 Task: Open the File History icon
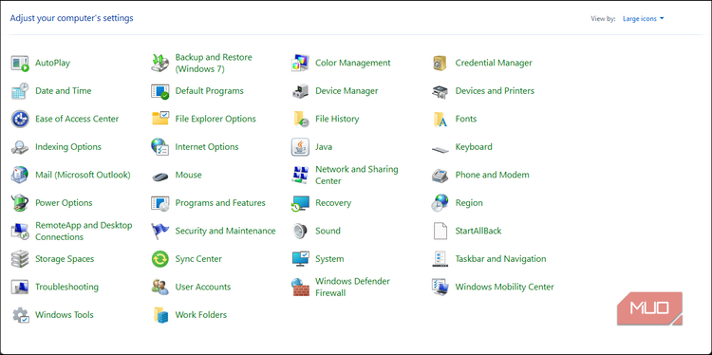tap(301, 119)
